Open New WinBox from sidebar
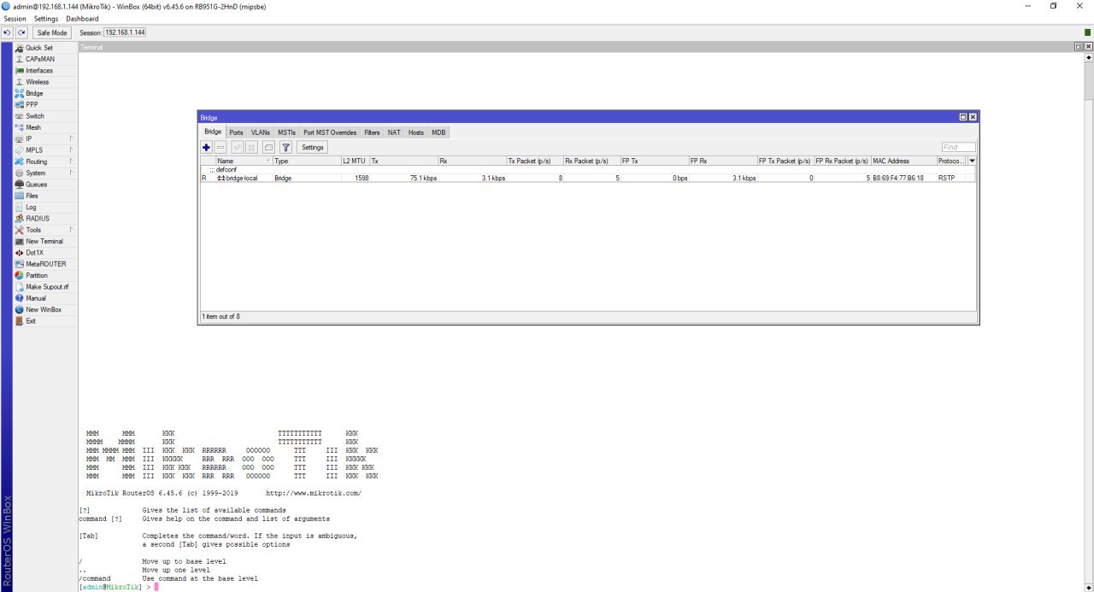This screenshot has width=1094, height=592. tap(43, 309)
